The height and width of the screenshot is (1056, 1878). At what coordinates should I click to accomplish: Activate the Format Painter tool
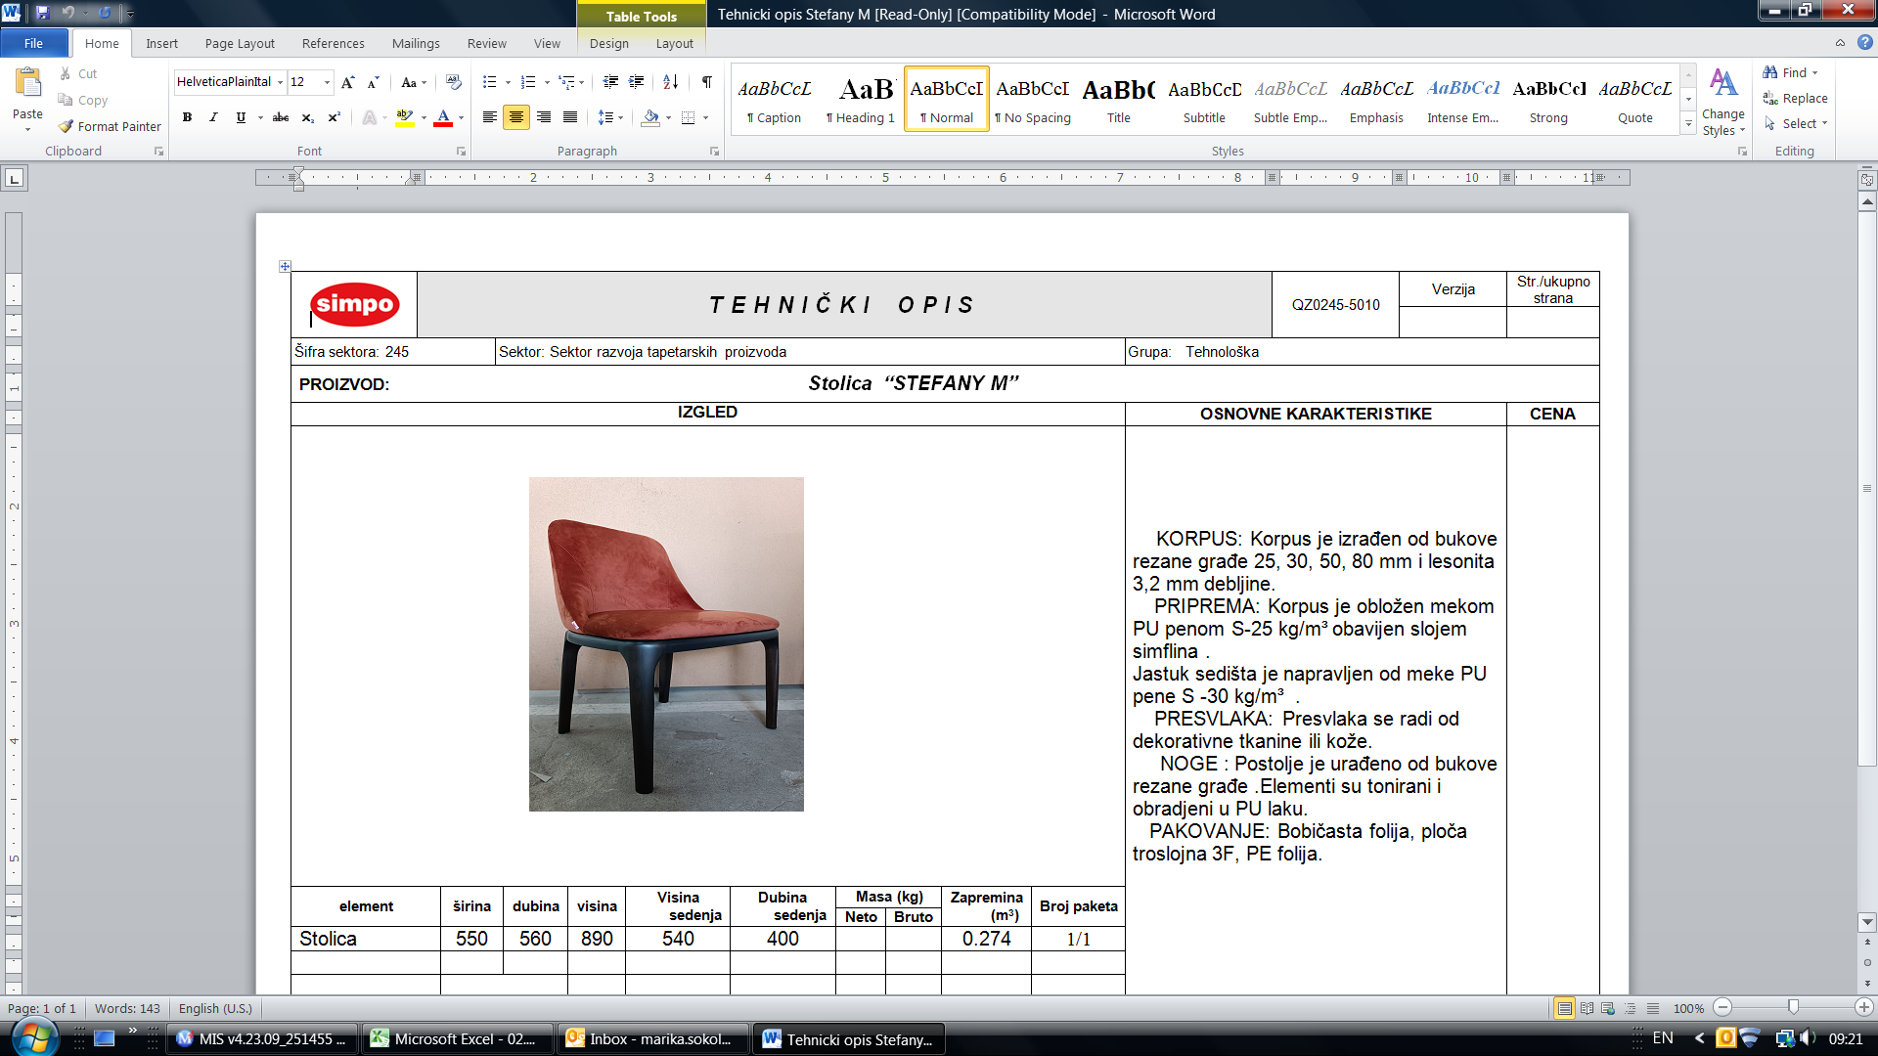(110, 126)
